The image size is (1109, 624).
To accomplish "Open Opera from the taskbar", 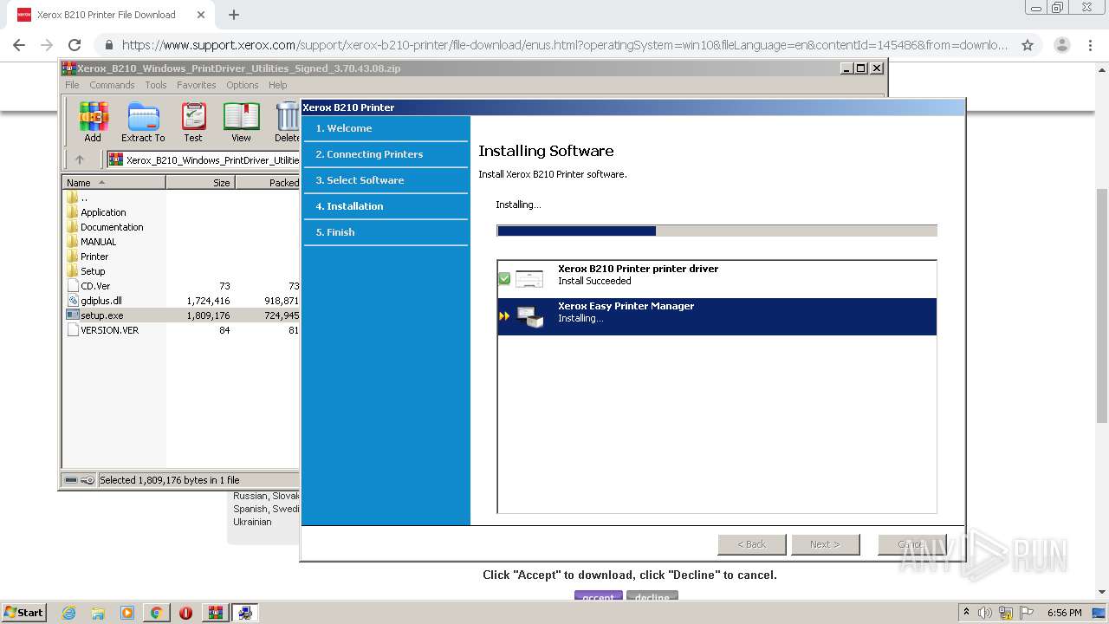I will 185,613.
